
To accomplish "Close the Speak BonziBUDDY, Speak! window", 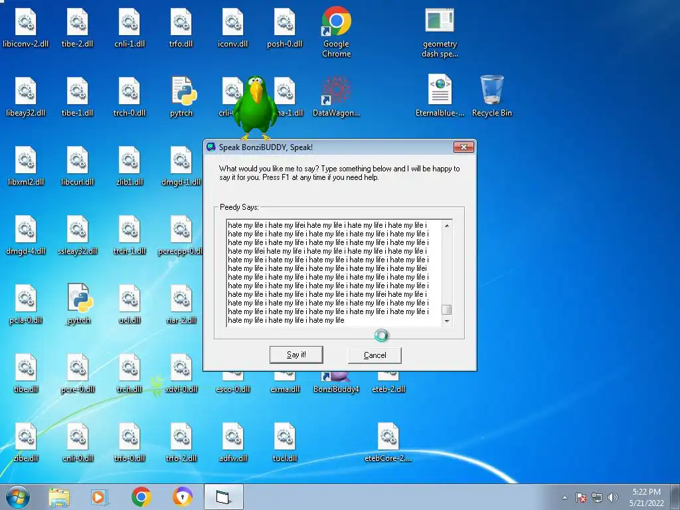I will (x=464, y=147).
